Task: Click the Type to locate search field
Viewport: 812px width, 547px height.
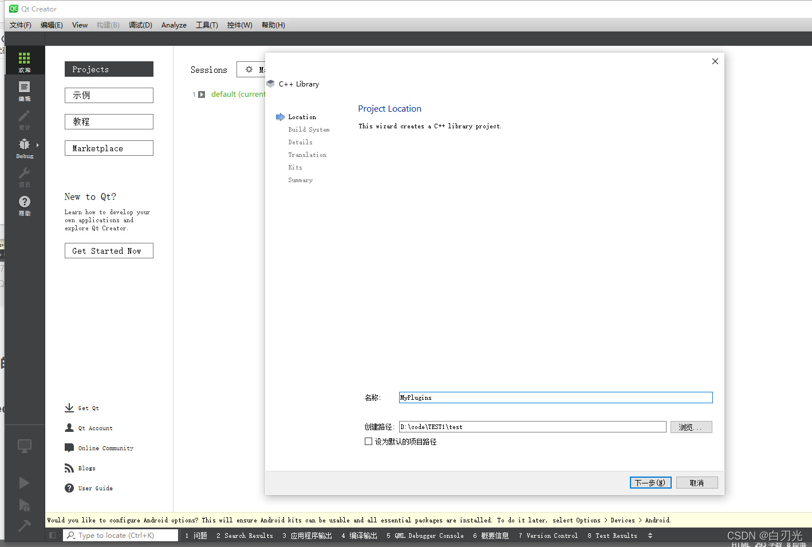Action: pyautogui.click(x=121, y=535)
